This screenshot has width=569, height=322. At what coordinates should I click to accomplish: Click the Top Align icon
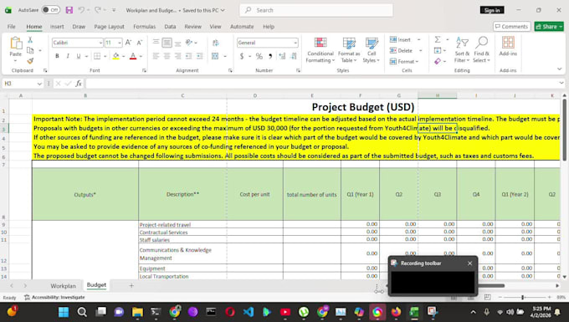[x=156, y=43]
